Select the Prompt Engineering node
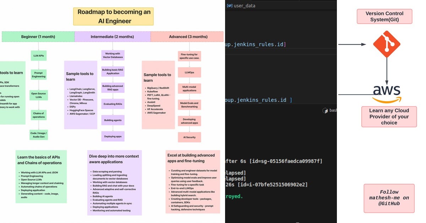The image size is (426, 223). click(x=38, y=75)
